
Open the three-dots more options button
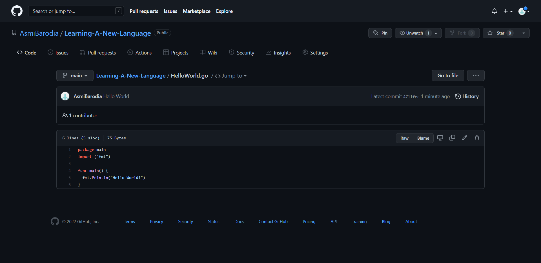pyautogui.click(x=476, y=75)
